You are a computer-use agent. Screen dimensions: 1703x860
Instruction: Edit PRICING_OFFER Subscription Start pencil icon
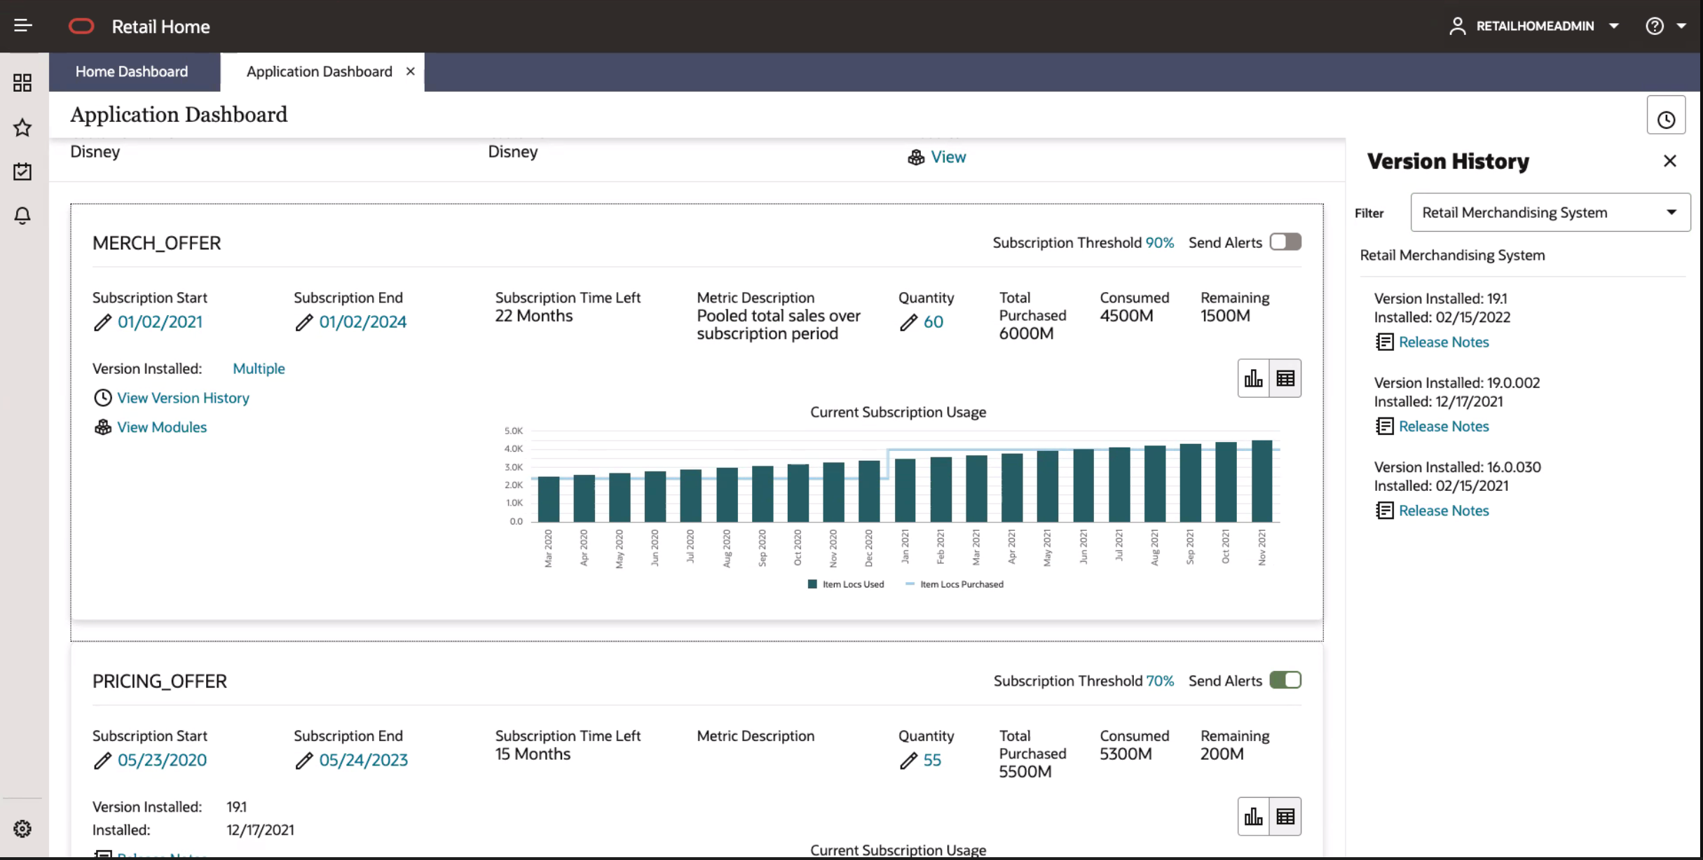[x=102, y=761]
